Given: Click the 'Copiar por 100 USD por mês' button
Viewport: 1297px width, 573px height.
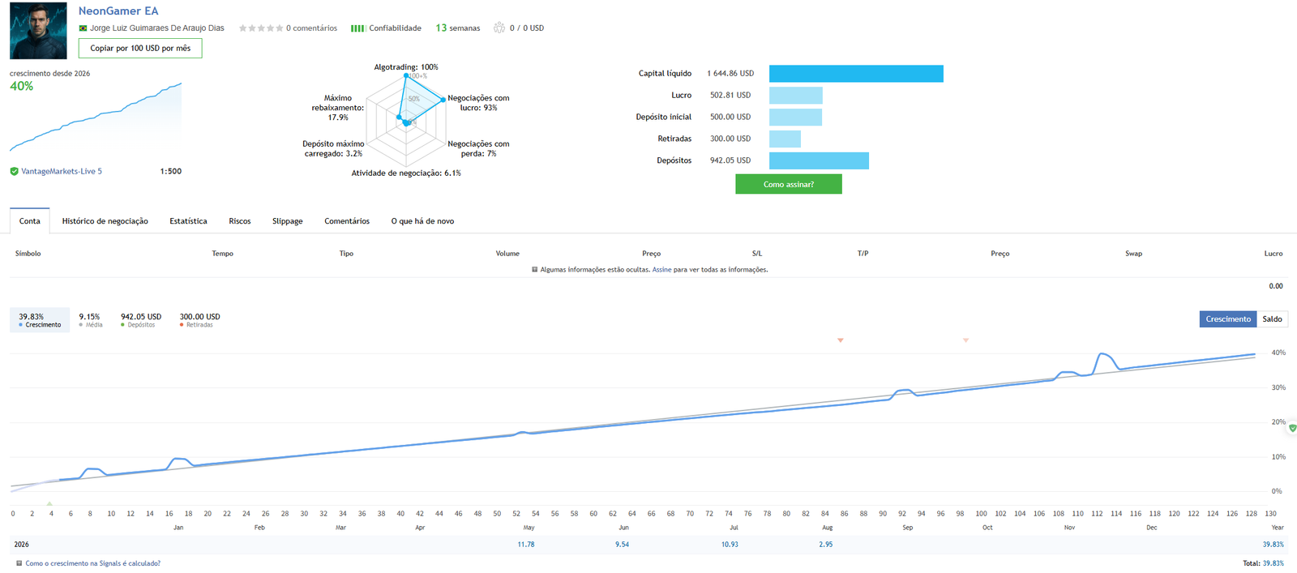Looking at the screenshot, I should [140, 48].
